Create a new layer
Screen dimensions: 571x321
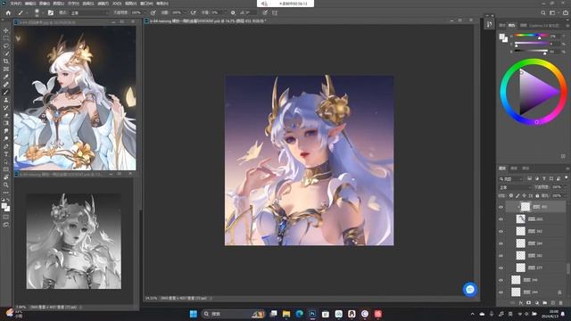(553, 303)
